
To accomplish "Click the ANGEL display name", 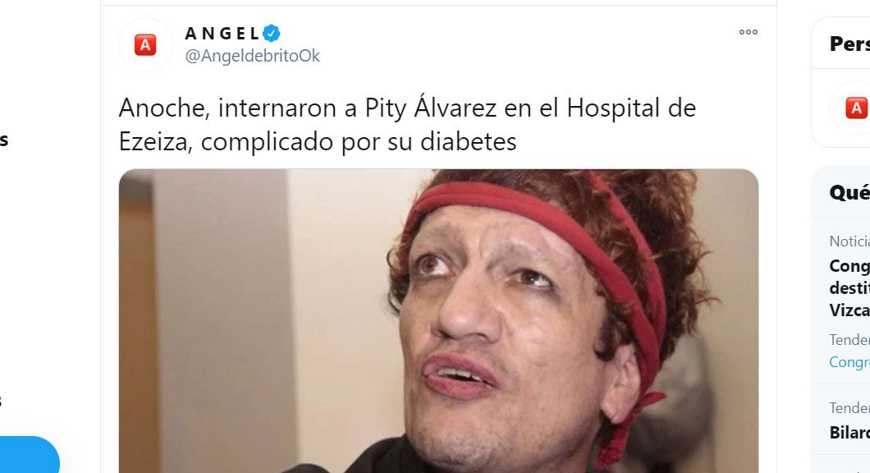I will tap(222, 34).
